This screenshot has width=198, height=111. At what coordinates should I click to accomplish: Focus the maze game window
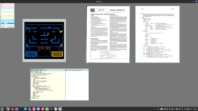[x=44, y=40]
